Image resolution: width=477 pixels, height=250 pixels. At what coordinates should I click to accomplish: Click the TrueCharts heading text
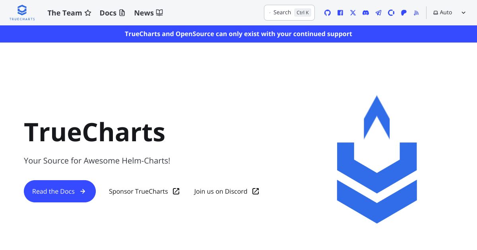pyautogui.click(x=95, y=132)
